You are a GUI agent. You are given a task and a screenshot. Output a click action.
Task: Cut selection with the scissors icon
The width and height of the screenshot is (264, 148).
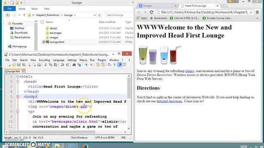point(45,65)
